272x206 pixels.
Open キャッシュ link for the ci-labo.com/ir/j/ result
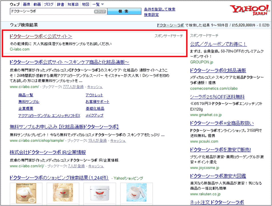coord(96,166)
